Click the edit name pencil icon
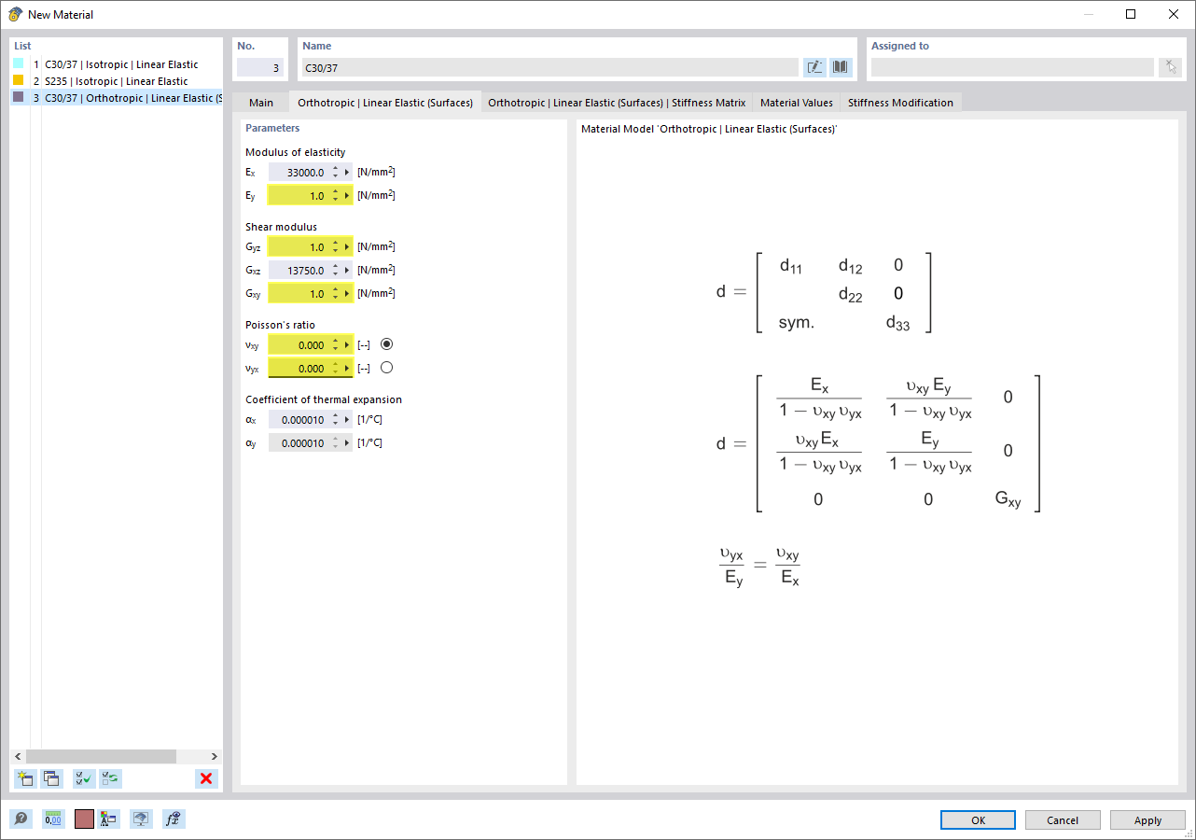The width and height of the screenshot is (1196, 840). (x=814, y=67)
